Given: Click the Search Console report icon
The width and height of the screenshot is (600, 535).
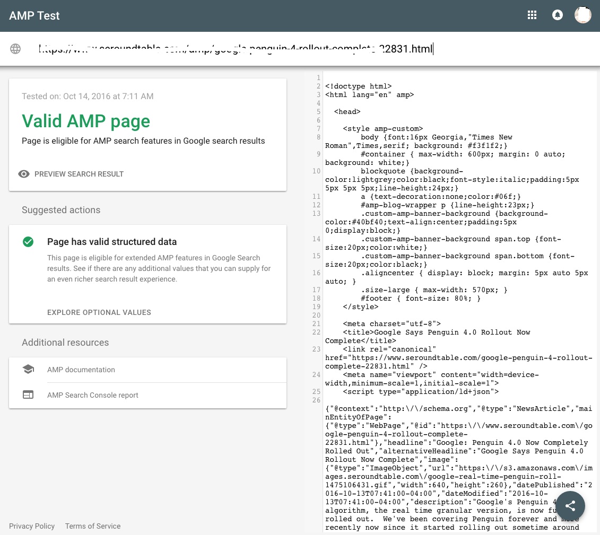Looking at the screenshot, I should coord(28,394).
